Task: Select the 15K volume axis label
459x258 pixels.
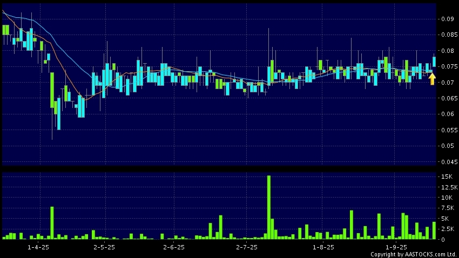Action: 447,176
